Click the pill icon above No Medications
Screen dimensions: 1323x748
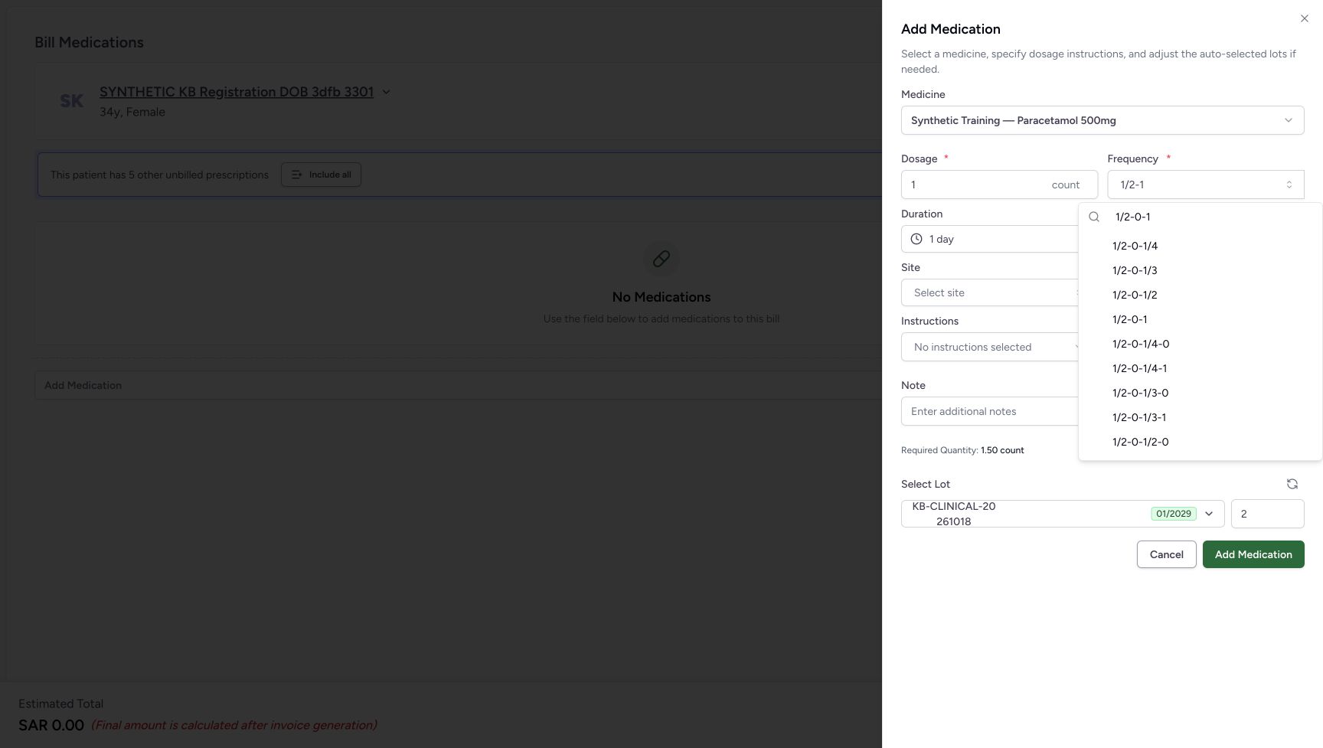661,259
